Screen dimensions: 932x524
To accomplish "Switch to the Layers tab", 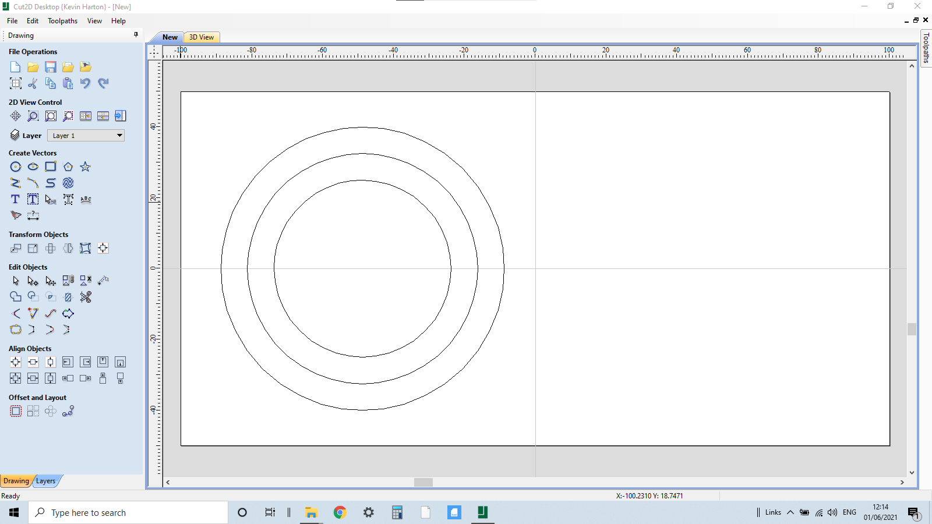I will click(46, 481).
